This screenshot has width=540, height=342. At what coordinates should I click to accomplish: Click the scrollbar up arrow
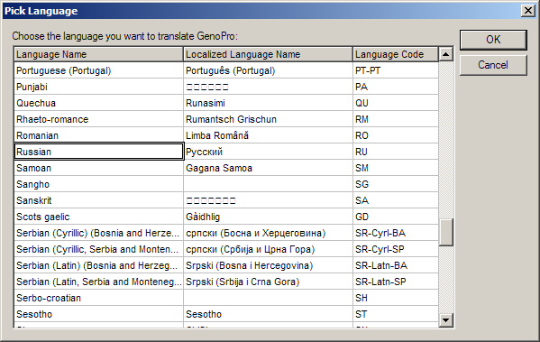click(x=446, y=54)
